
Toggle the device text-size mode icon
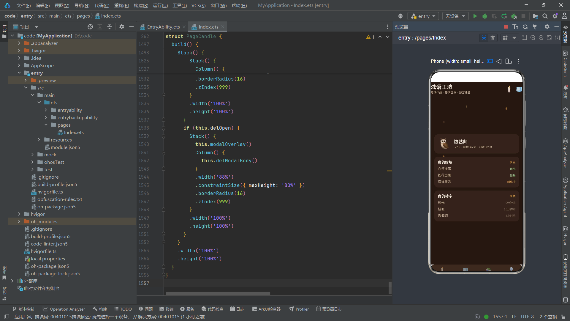[x=490, y=61]
